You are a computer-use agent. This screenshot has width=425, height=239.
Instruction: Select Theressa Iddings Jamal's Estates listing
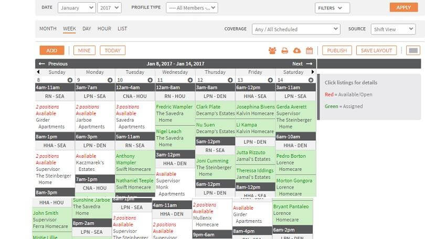(x=256, y=173)
